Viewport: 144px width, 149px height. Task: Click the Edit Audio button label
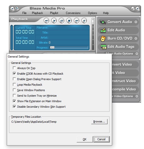[116, 30]
